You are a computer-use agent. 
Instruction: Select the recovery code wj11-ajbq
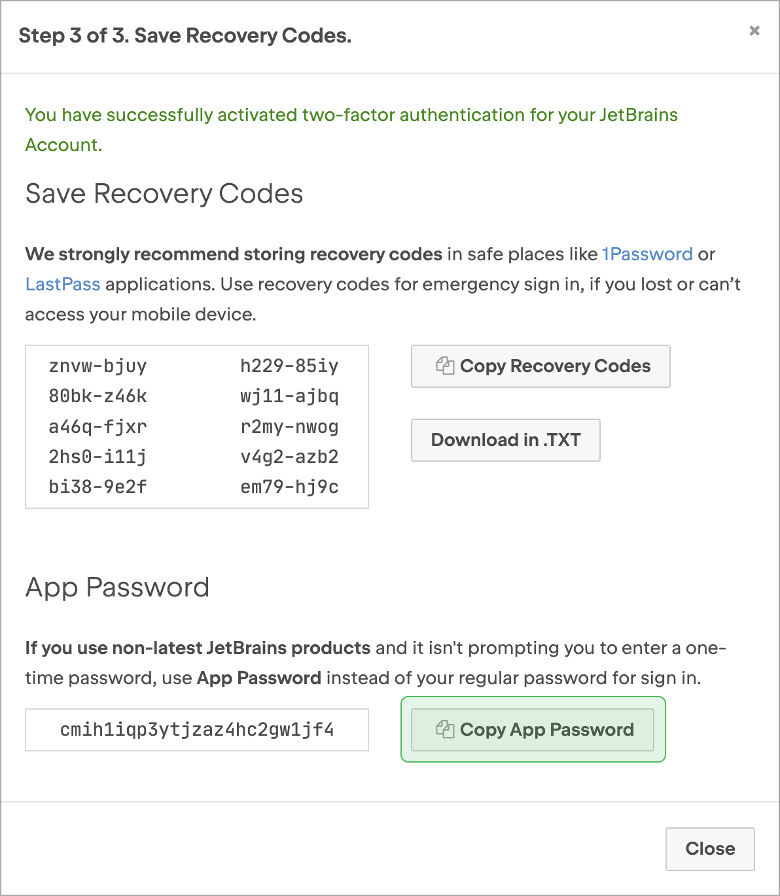[x=289, y=396]
